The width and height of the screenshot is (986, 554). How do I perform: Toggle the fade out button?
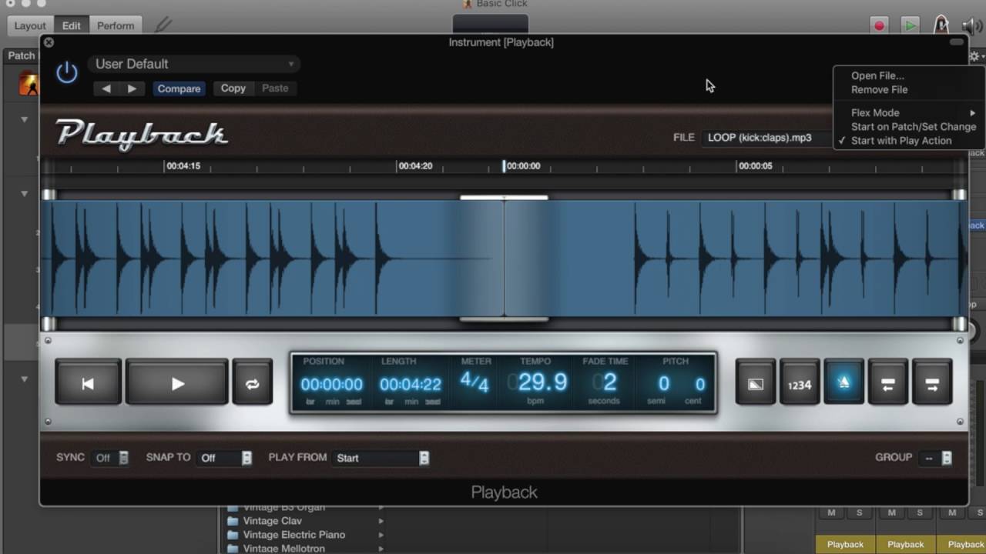point(755,383)
